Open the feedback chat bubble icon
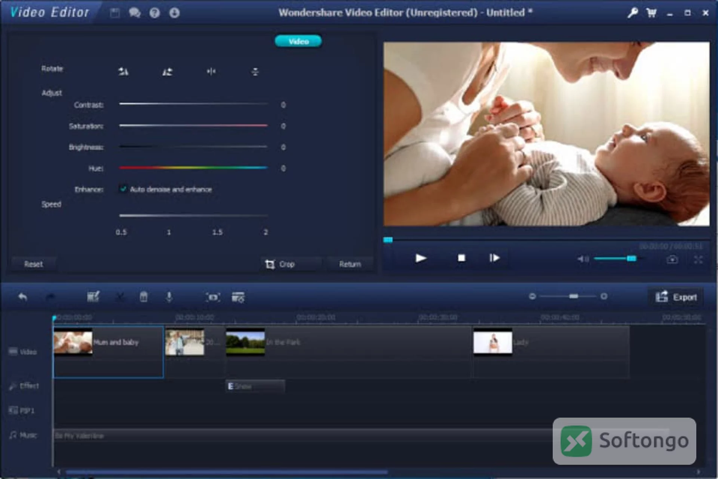The image size is (718, 479). tap(135, 13)
